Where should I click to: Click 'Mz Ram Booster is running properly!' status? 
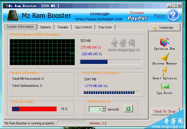point(29,123)
